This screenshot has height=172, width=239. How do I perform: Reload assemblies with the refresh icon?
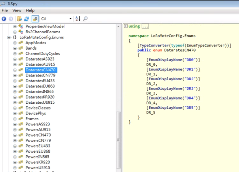pyautogui.click(x=27, y=19)
